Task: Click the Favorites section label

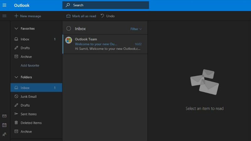Action: point(28,29)
